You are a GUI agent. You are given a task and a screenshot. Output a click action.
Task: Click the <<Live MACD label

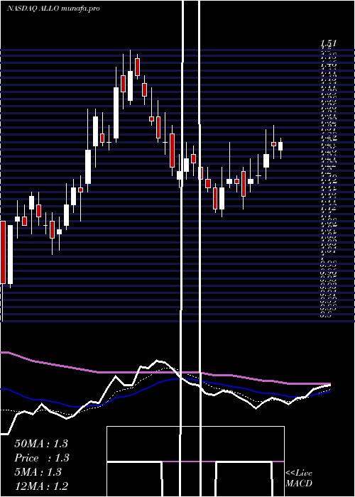click(x=299, y=478)
